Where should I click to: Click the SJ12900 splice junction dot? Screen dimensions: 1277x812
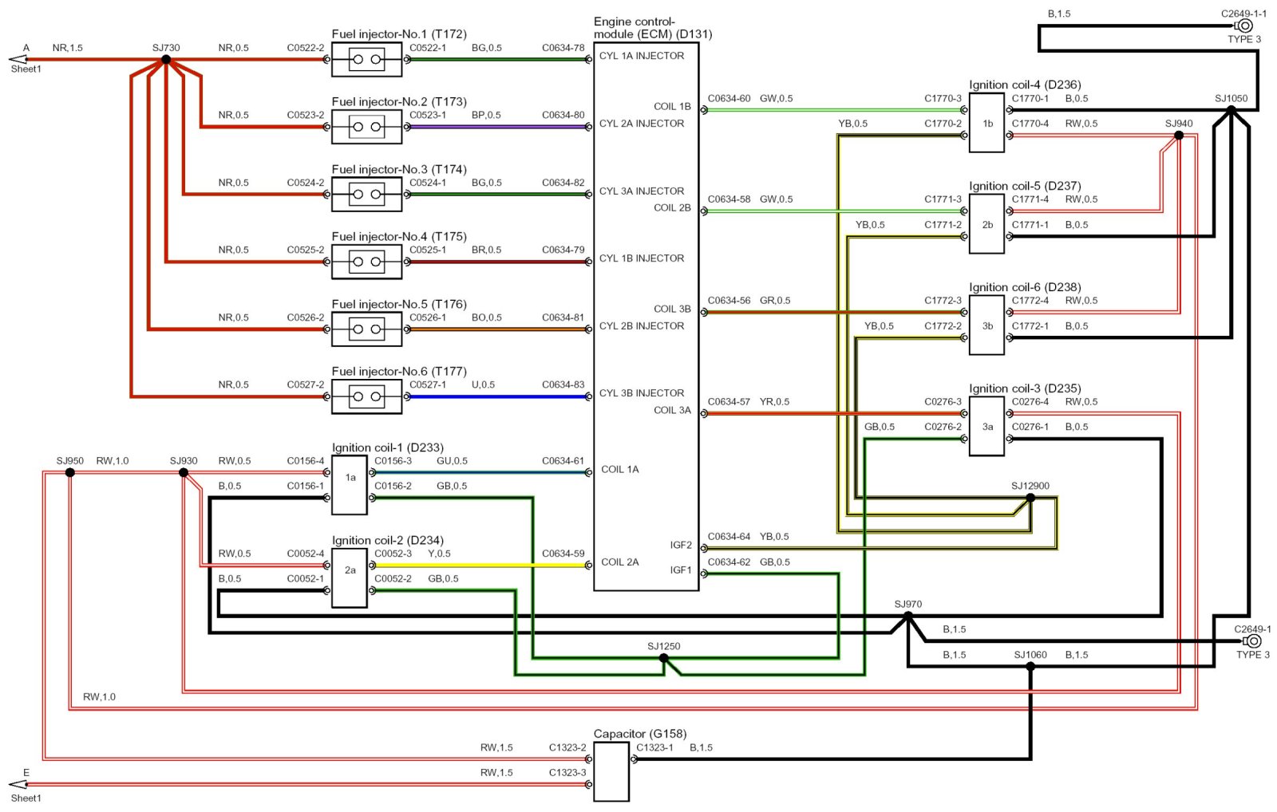pyautogui.click(x=1030, y=498)
